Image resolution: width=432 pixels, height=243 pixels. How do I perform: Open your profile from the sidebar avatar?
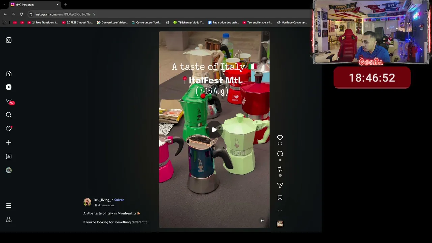coord(9,170)
